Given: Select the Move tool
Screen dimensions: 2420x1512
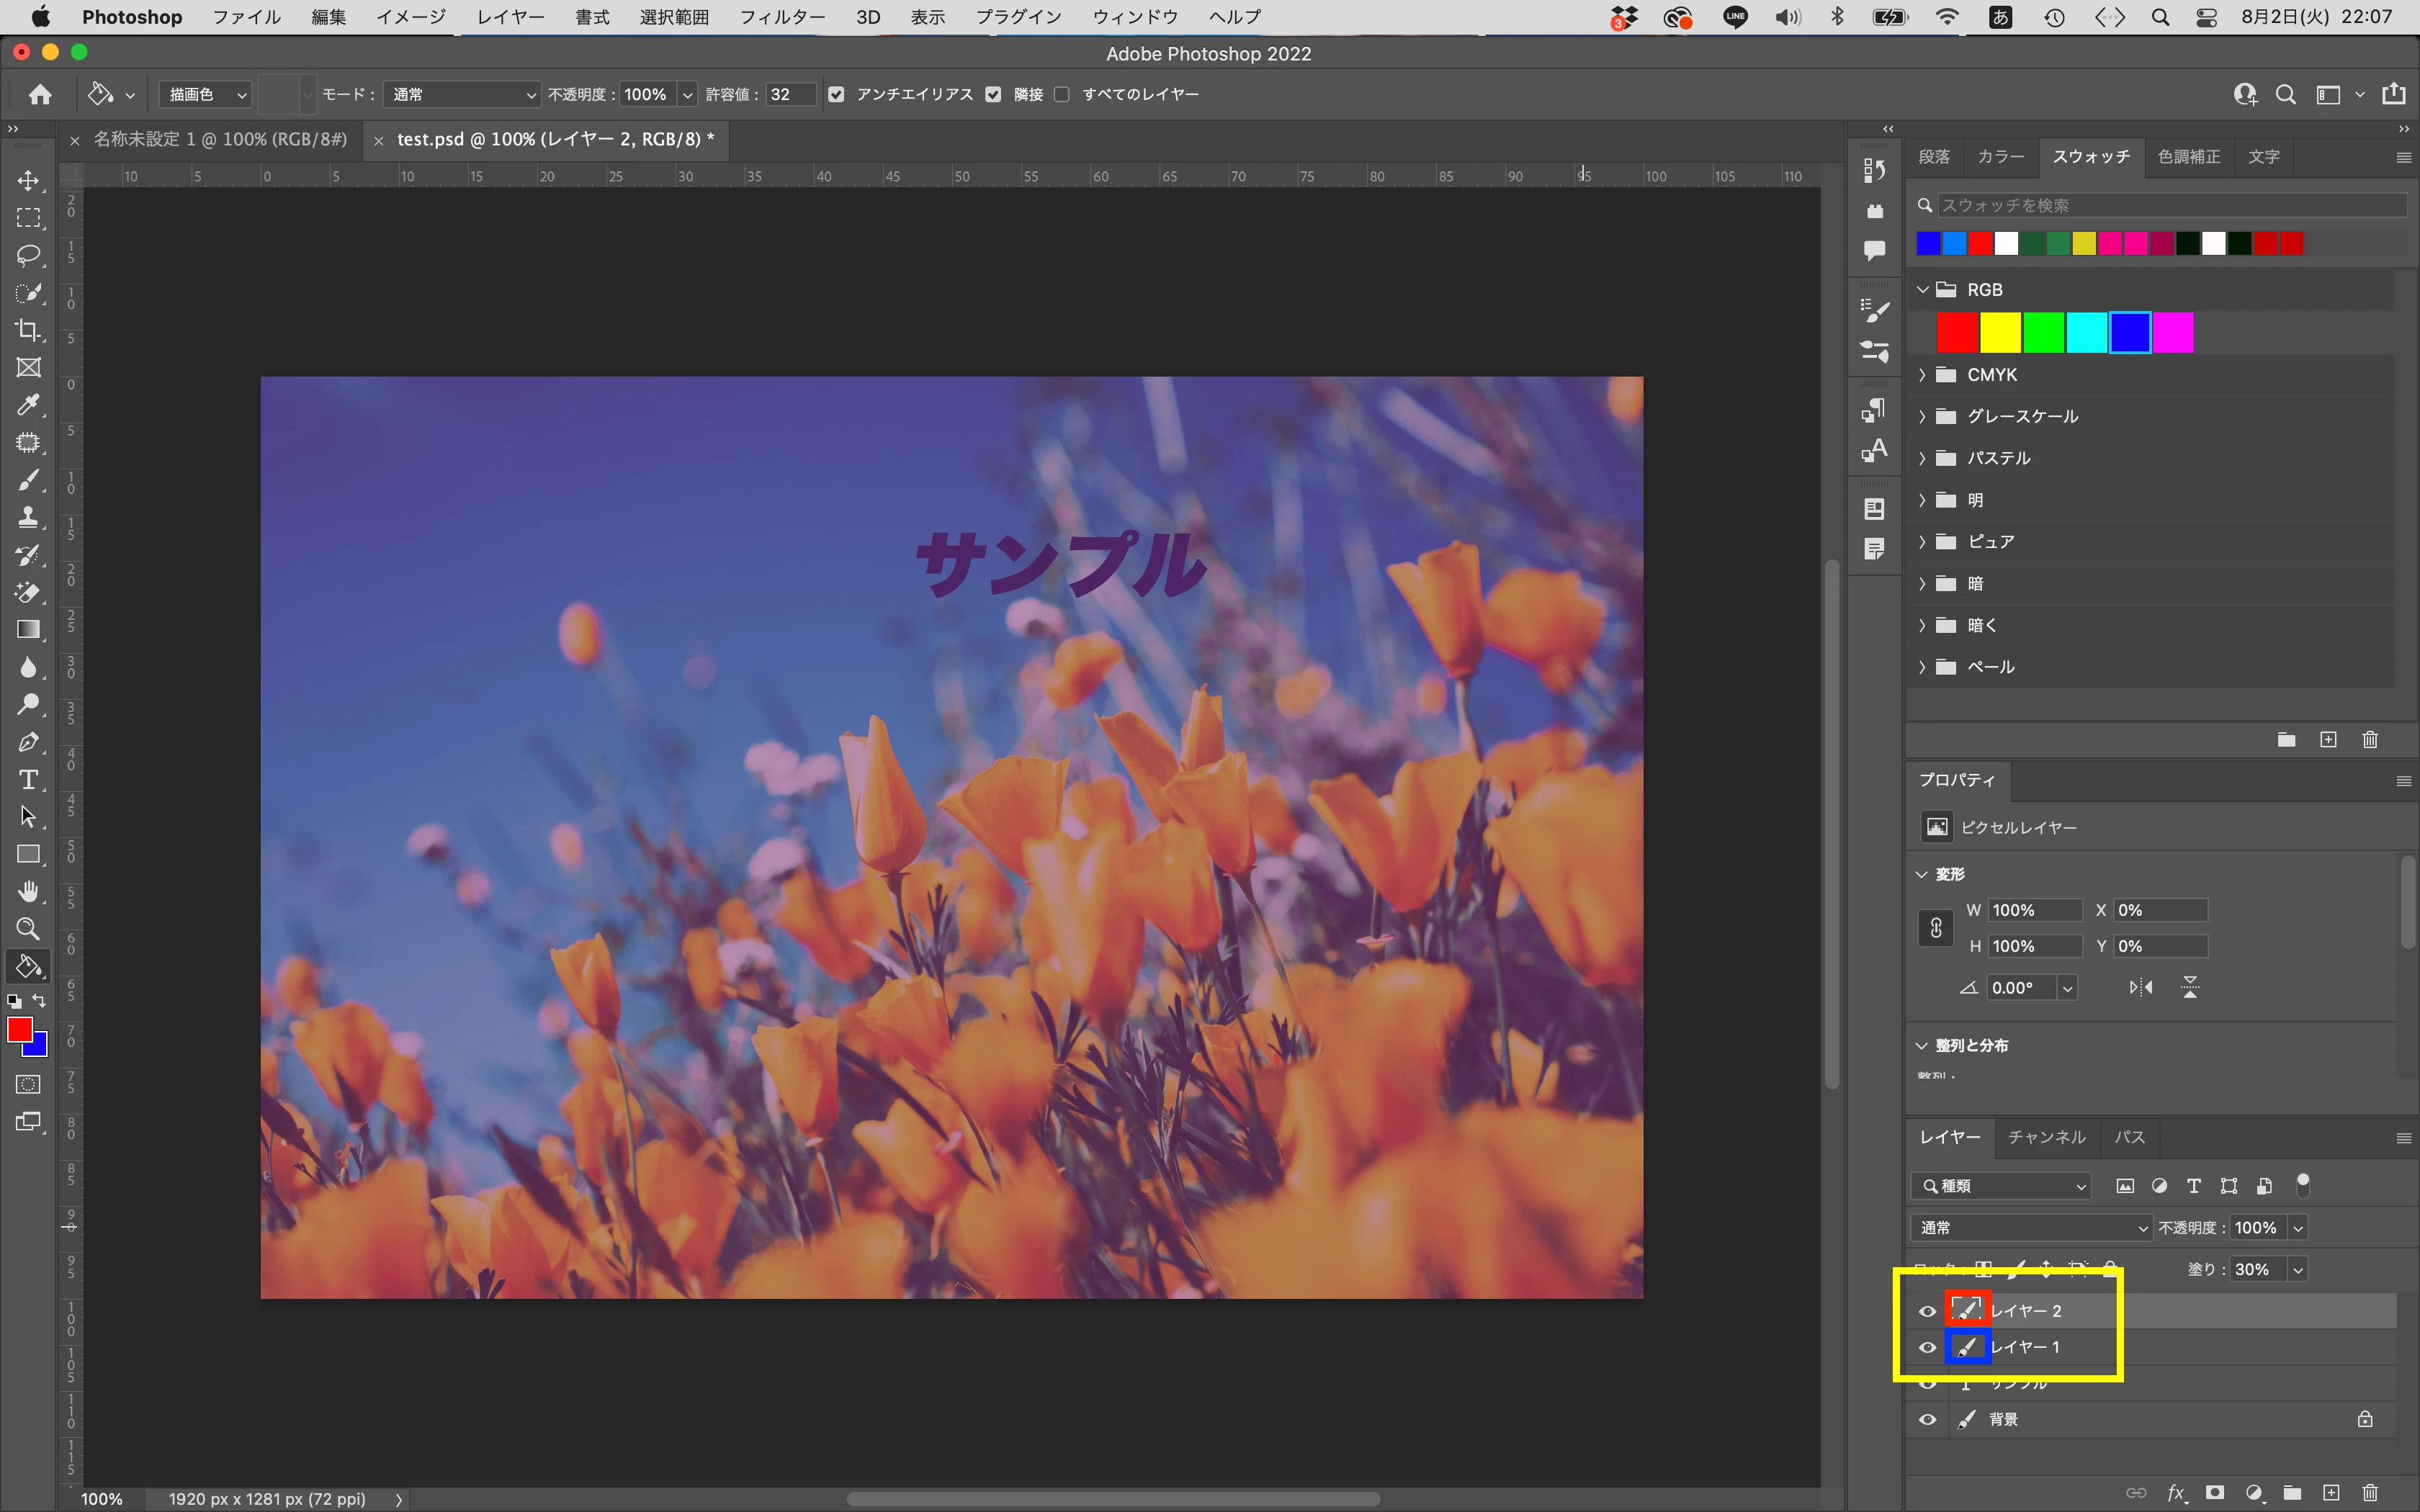Looking at the screenshot, I should [28, 180].
